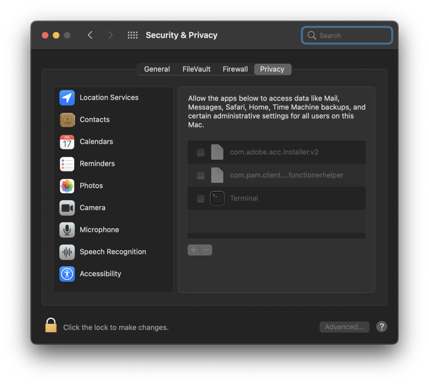Toggle checkbox for com.adobe.acc.installer.v2

tap(201, 153)
